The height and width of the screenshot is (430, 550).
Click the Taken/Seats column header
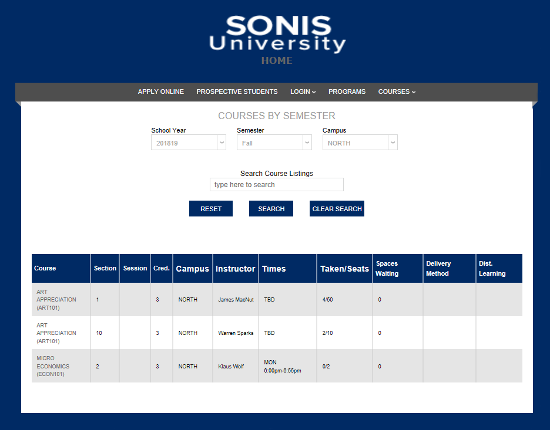click(344, 269)
